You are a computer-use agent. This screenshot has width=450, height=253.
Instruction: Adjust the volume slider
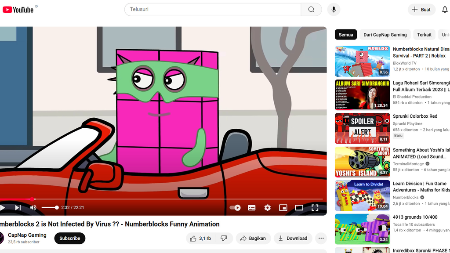pos(50,207)
